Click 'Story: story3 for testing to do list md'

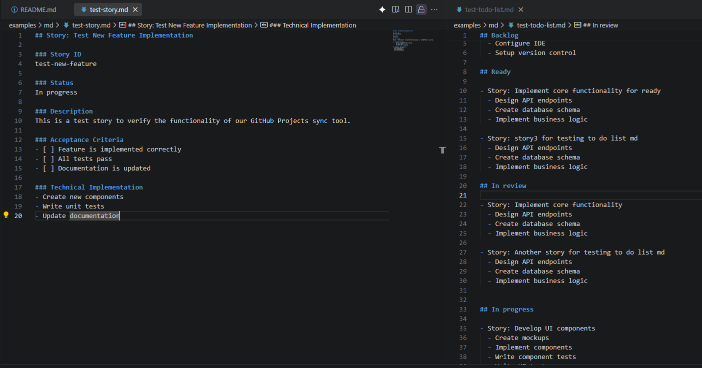[562, 138]
